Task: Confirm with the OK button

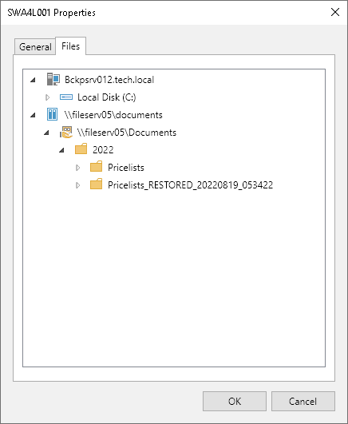Action: (235, 401)
